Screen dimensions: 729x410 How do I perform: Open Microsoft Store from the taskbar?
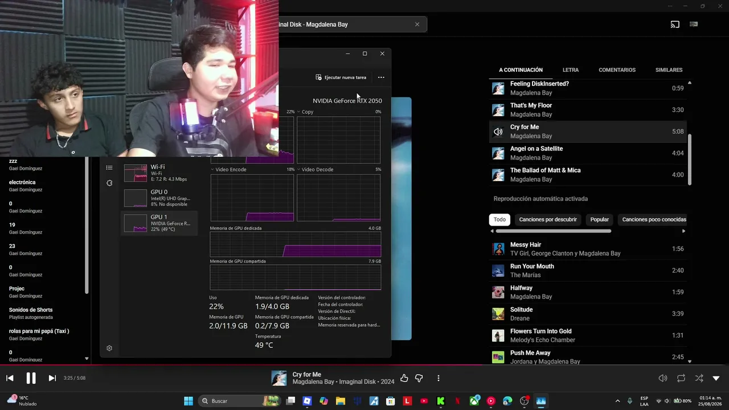[391, 401]
